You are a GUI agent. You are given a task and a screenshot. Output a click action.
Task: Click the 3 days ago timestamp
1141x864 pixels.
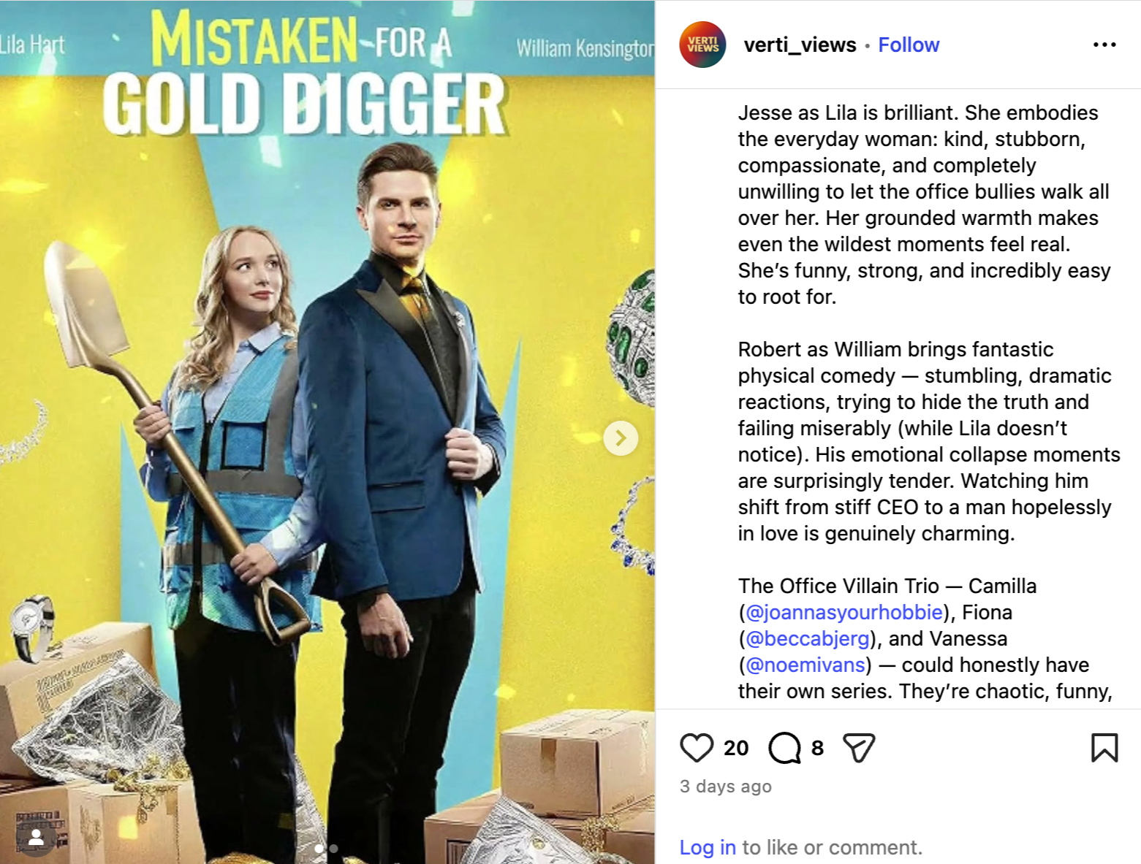(x=725, y=787)
